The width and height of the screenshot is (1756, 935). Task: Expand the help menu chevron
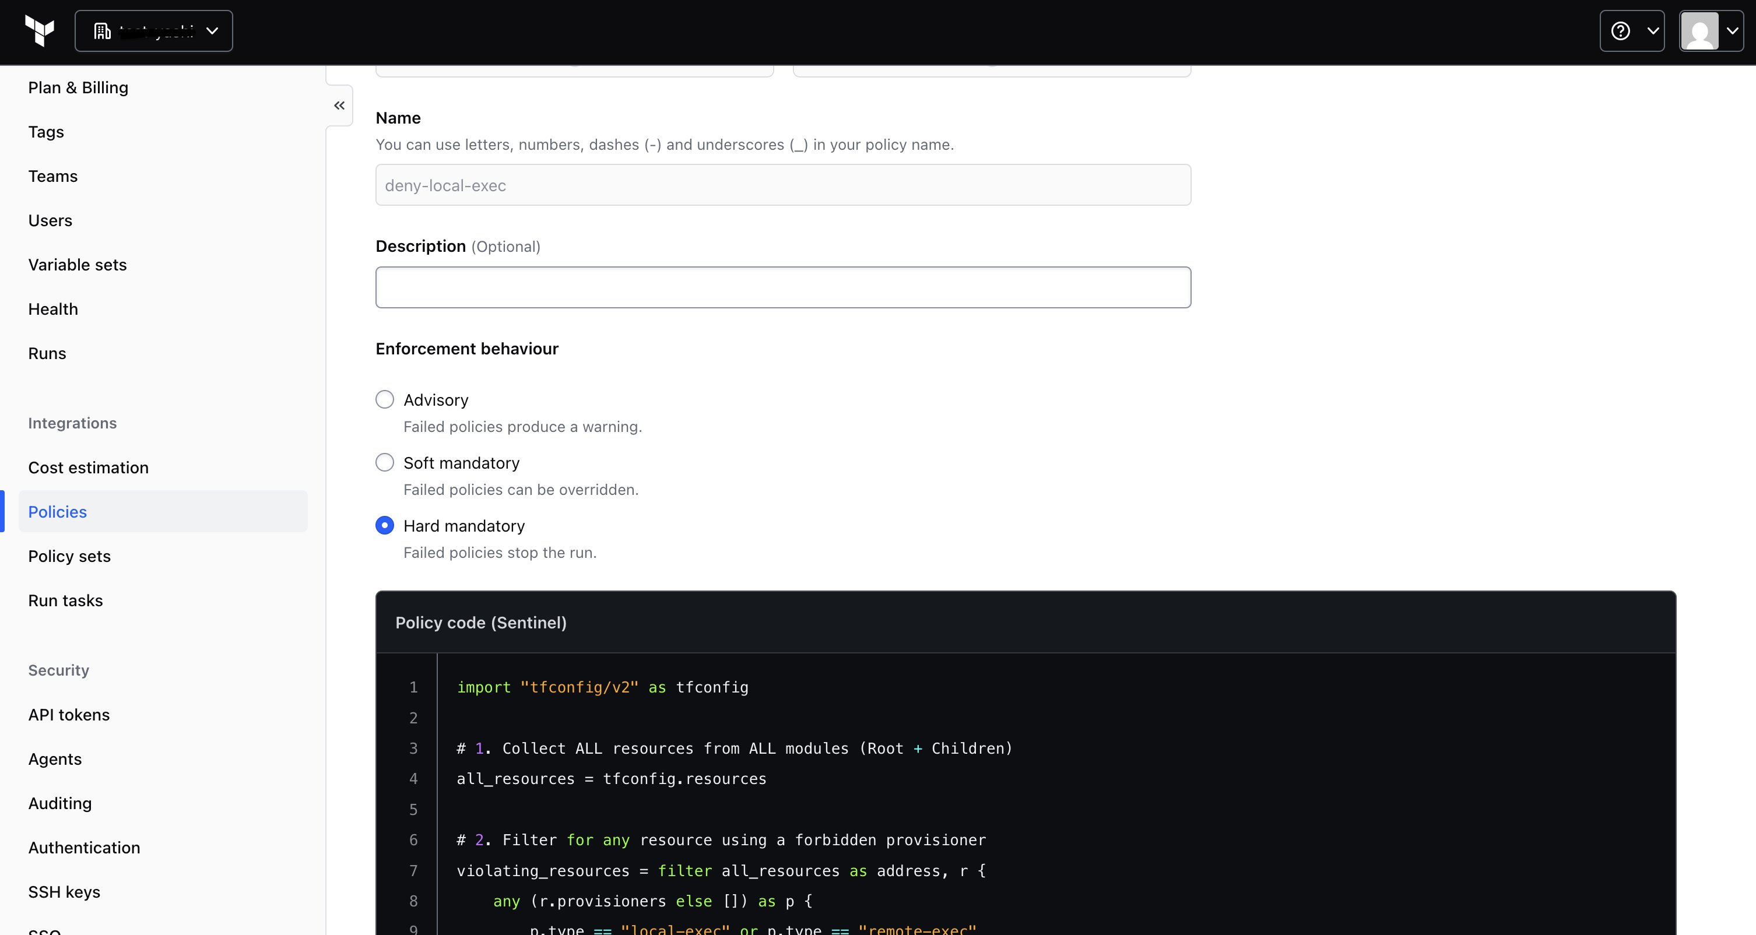[x=1653, y=31]
